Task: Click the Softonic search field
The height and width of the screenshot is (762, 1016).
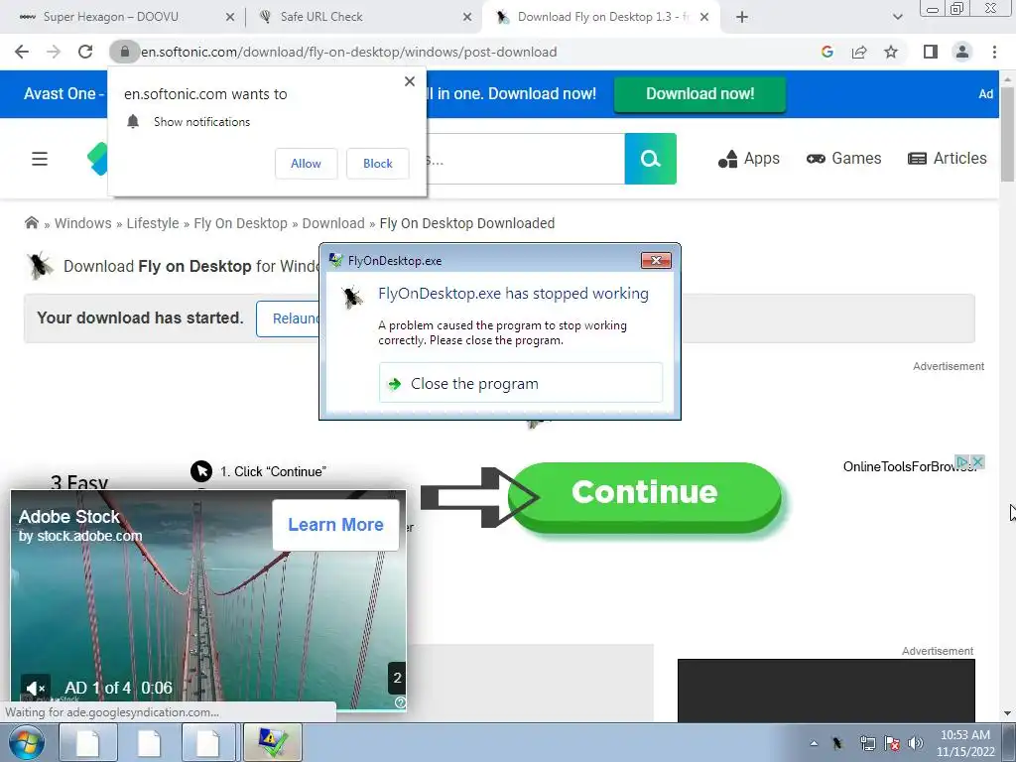Action: point(525,159)
